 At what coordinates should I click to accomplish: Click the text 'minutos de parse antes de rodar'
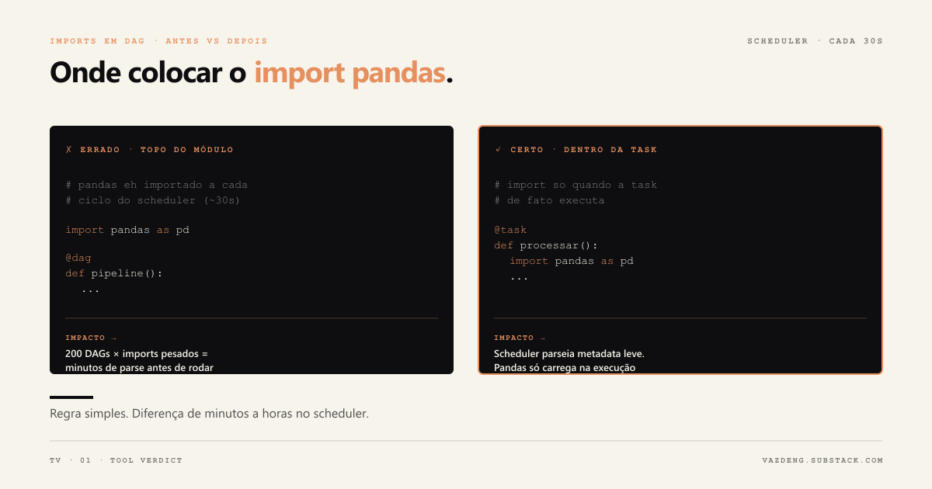tap(139, 368)
